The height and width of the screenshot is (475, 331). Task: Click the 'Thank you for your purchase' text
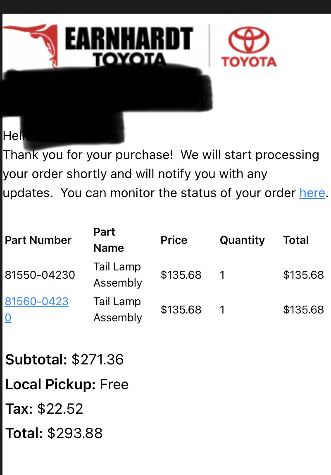tap(88, 155)
